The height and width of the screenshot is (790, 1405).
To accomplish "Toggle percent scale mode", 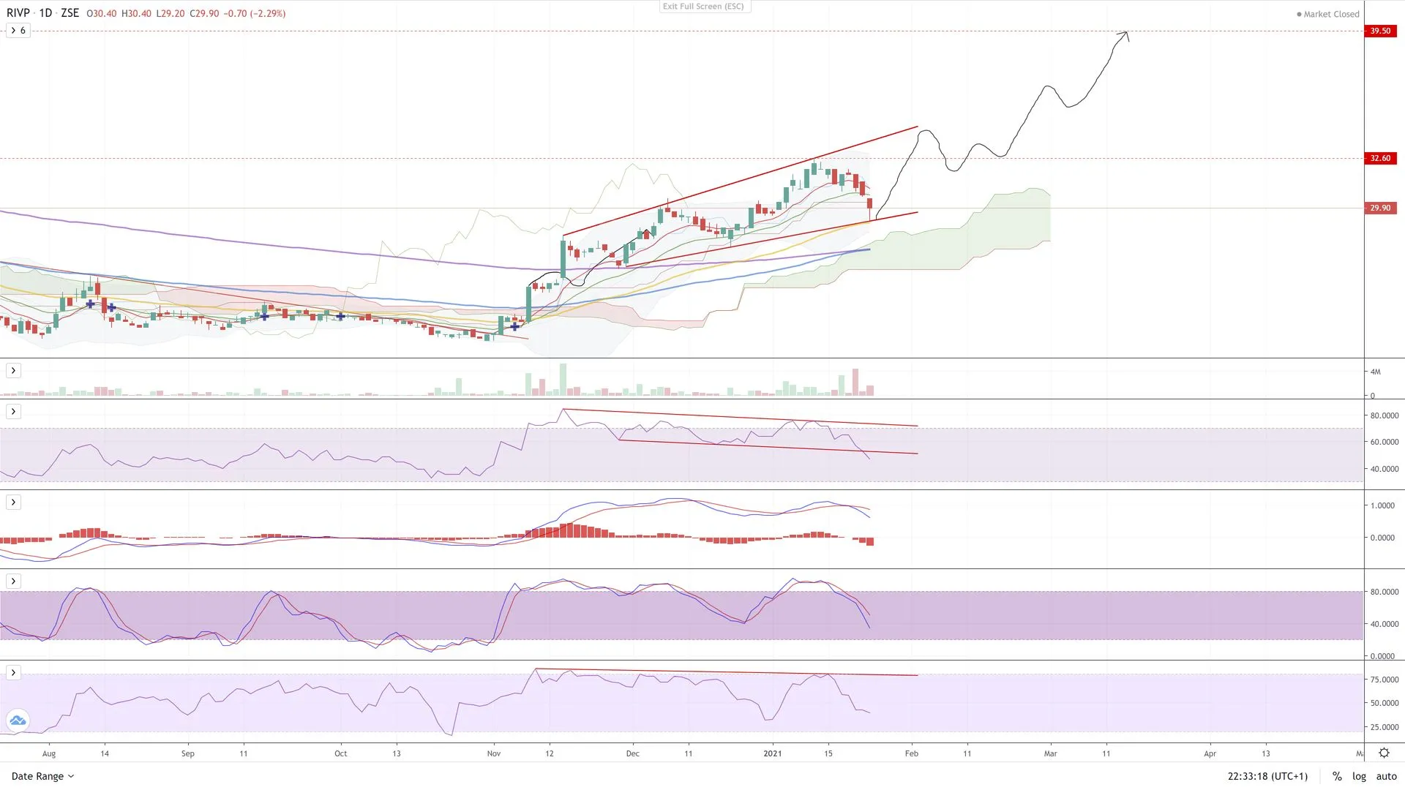I will click(x=1337, y=776).
